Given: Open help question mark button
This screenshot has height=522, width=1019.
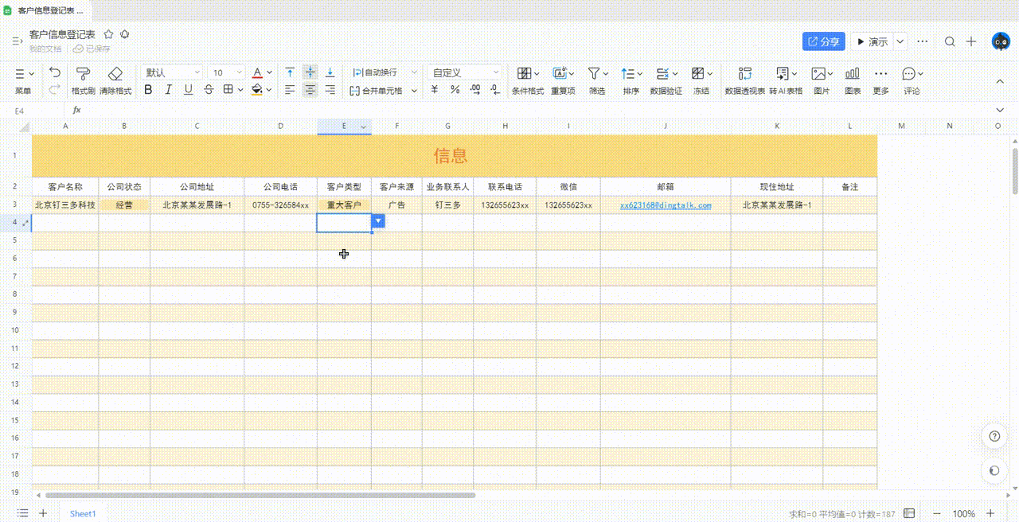Looking at the screenshot, I should click(994, 436).
